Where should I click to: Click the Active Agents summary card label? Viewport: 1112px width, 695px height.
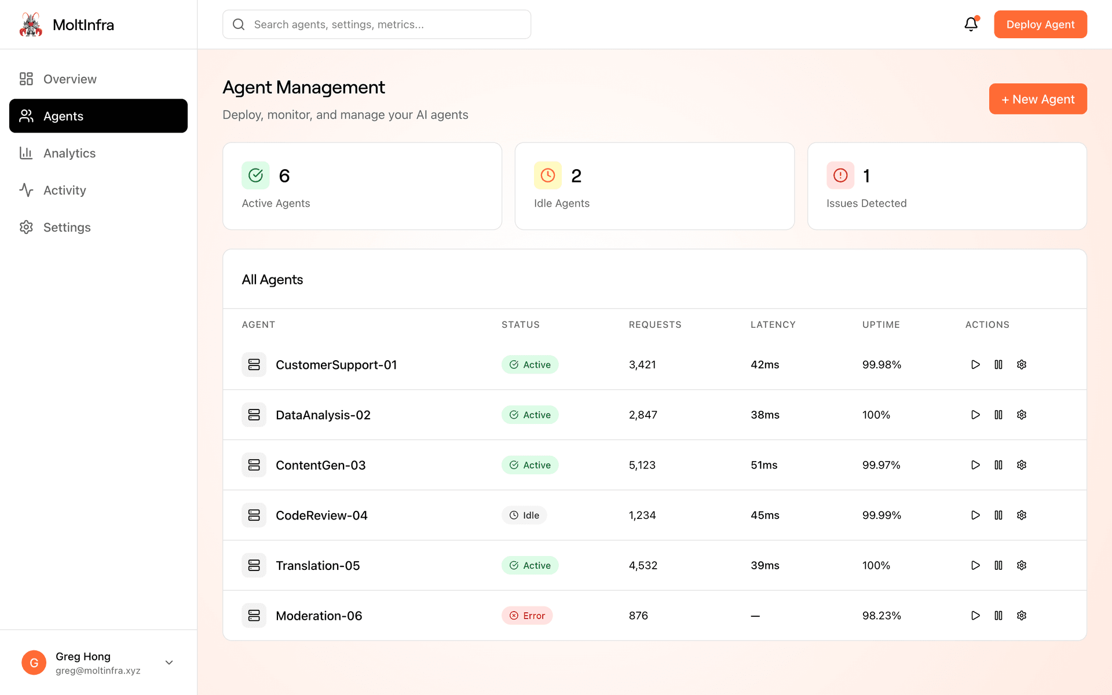point(276,203)
